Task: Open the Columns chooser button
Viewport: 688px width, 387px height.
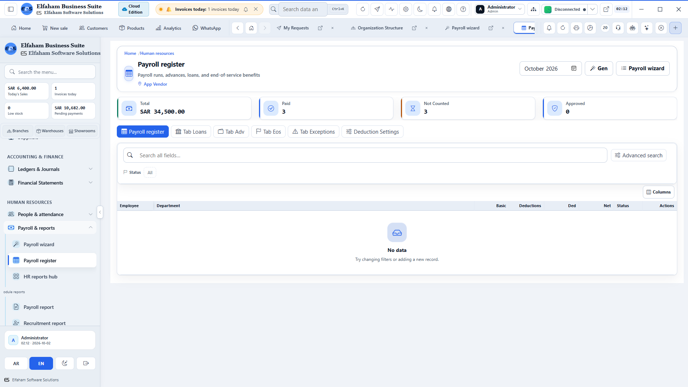Action: (x=658, y=192)
